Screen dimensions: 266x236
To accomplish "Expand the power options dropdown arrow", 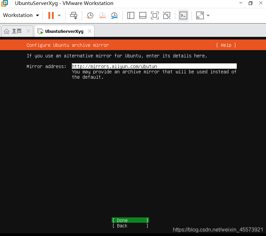I will click(x=59, y=15).
